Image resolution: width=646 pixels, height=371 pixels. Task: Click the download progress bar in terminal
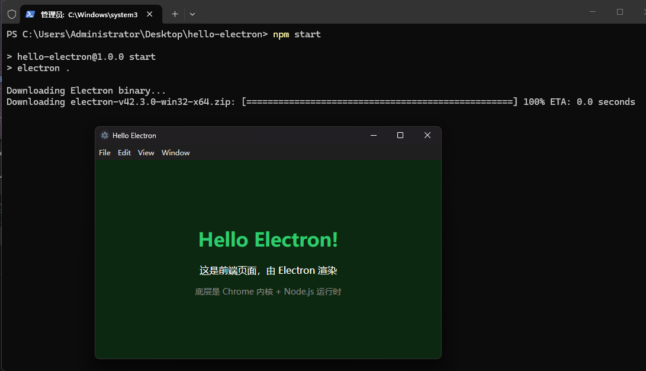[380, 102]
